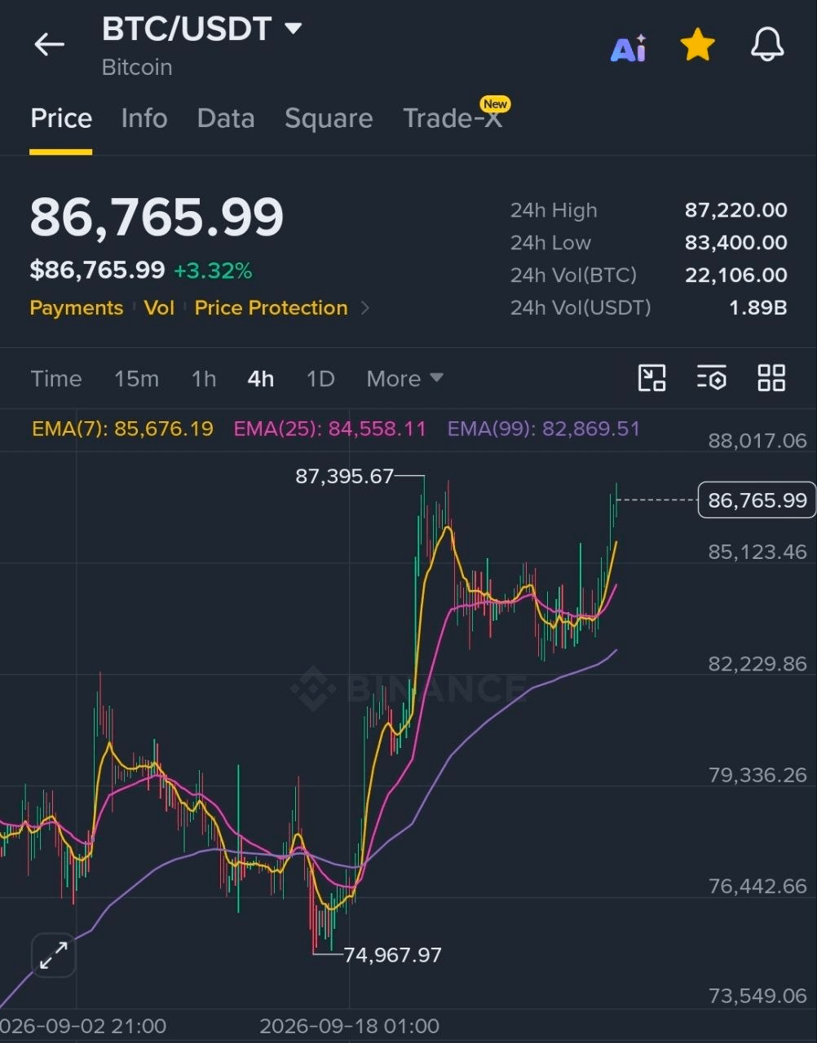Open the grid layout icon
Image resolution: width=817 pixels, height=1043 pixels.
click(771, 378)
